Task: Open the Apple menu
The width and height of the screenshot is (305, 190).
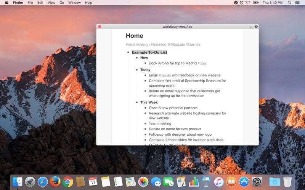Action: click(x=6, y=3)
